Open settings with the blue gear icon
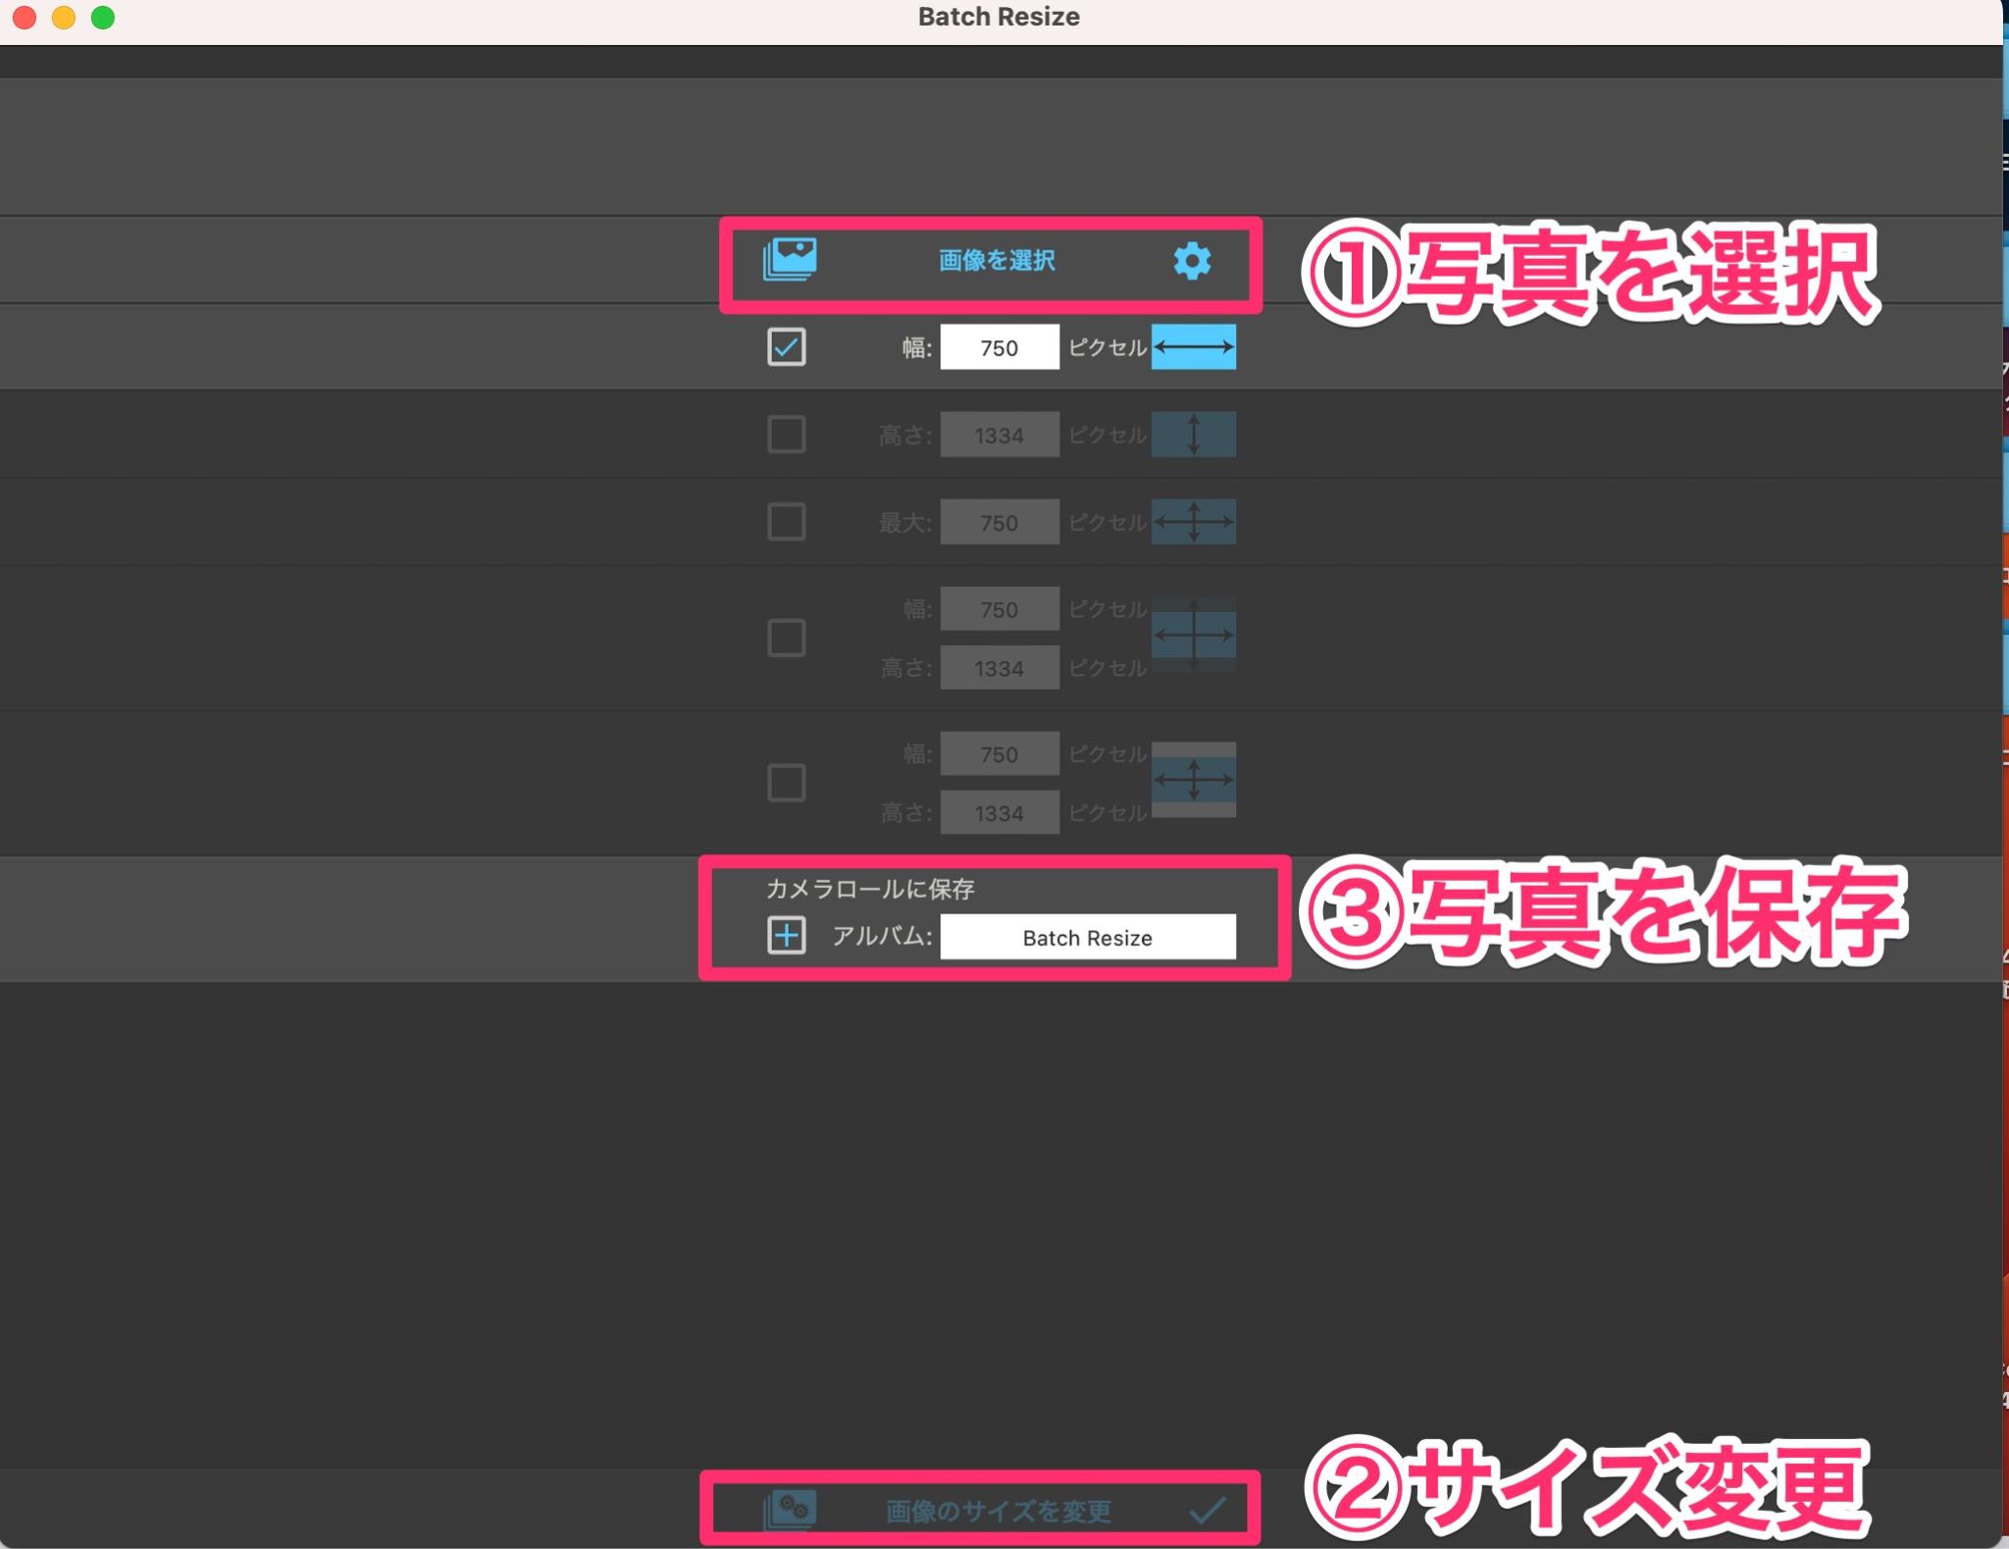This screenshot has width=2009, height=1549. click(x=1192, y=260)
